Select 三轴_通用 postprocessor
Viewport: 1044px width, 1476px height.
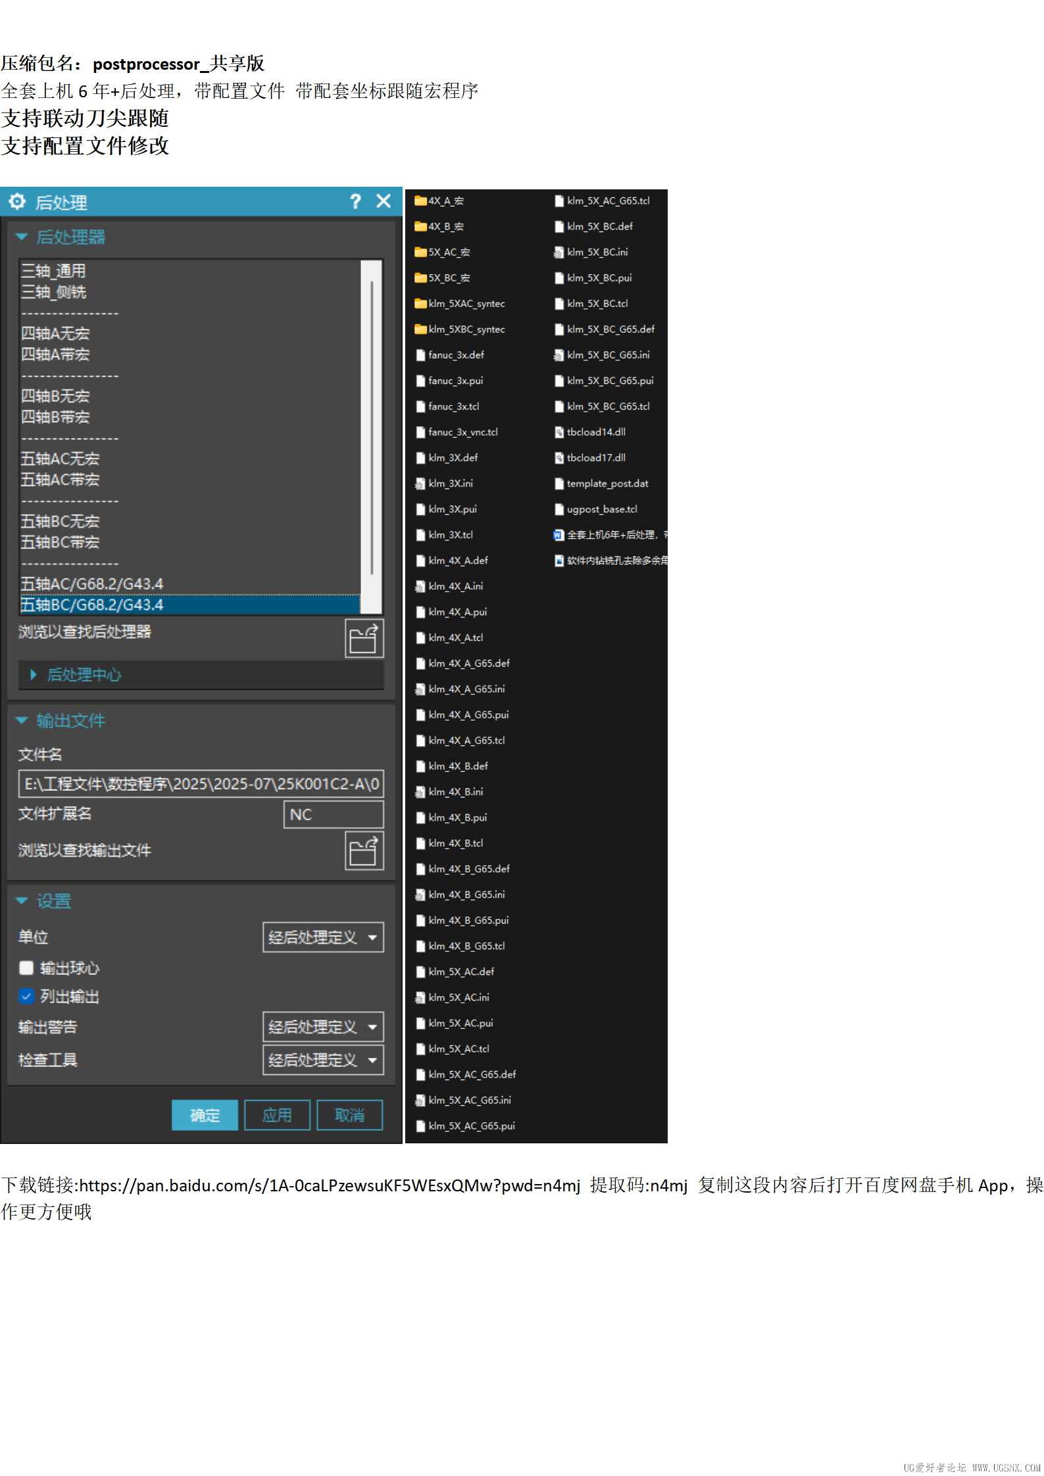pyautogui.click(x=53, y=271)
